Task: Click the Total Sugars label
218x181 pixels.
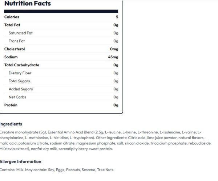Action: click(19, 81)
